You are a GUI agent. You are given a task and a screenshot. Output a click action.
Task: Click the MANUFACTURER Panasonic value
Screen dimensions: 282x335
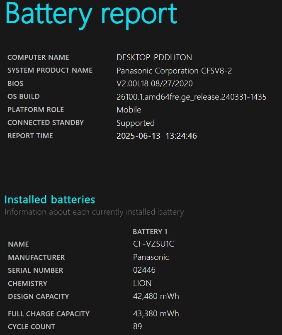click(151, 257)
